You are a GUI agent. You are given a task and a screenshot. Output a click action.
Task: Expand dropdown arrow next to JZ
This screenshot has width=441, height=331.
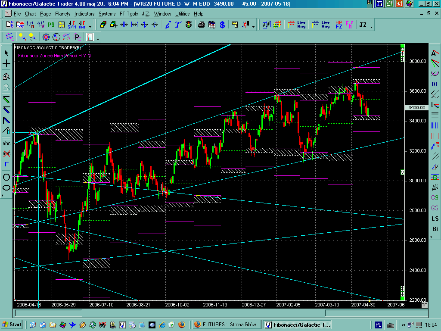372,27
